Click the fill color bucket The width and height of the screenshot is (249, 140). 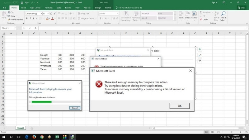pos(47,18)
